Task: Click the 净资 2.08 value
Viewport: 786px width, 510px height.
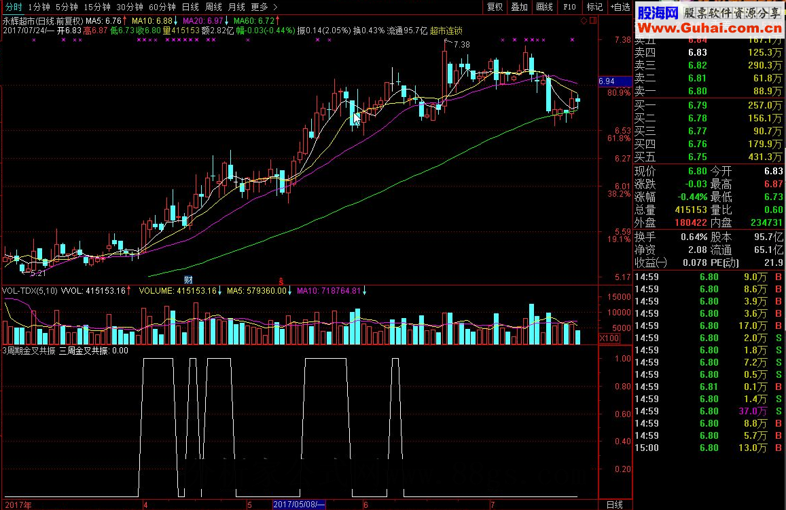Action: coord(697,250)
